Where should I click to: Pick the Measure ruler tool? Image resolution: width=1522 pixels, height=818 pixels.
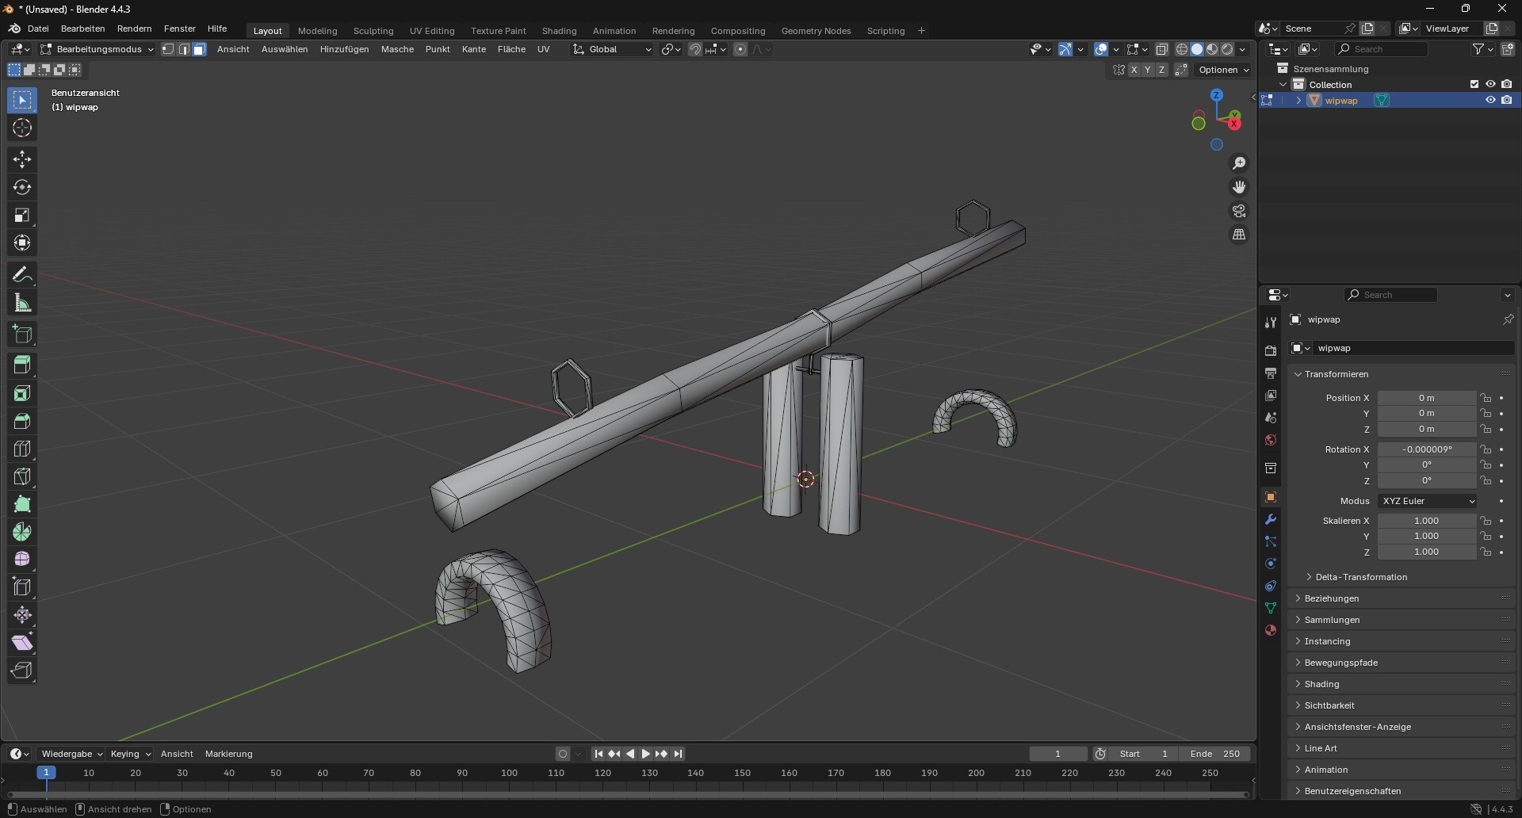point(22,303)
